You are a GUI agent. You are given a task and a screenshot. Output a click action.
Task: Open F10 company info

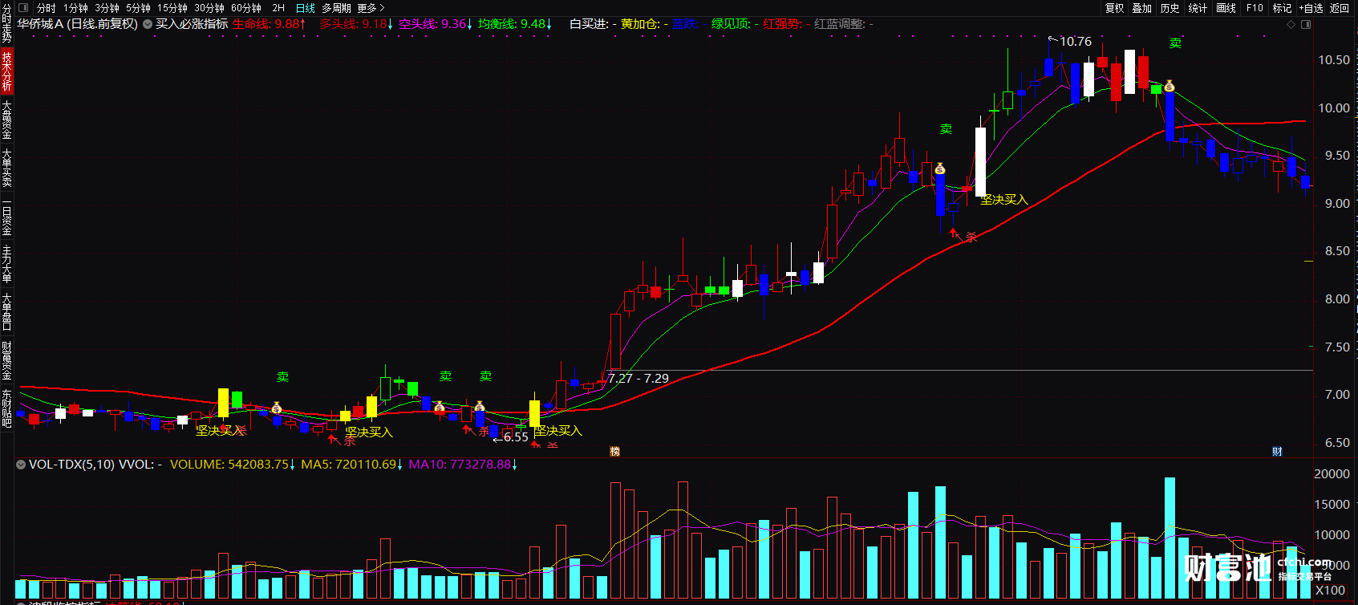click(1255, 8)
